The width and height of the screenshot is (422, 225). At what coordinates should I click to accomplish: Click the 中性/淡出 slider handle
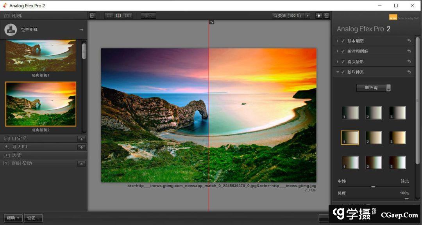(x=373, y=187)
